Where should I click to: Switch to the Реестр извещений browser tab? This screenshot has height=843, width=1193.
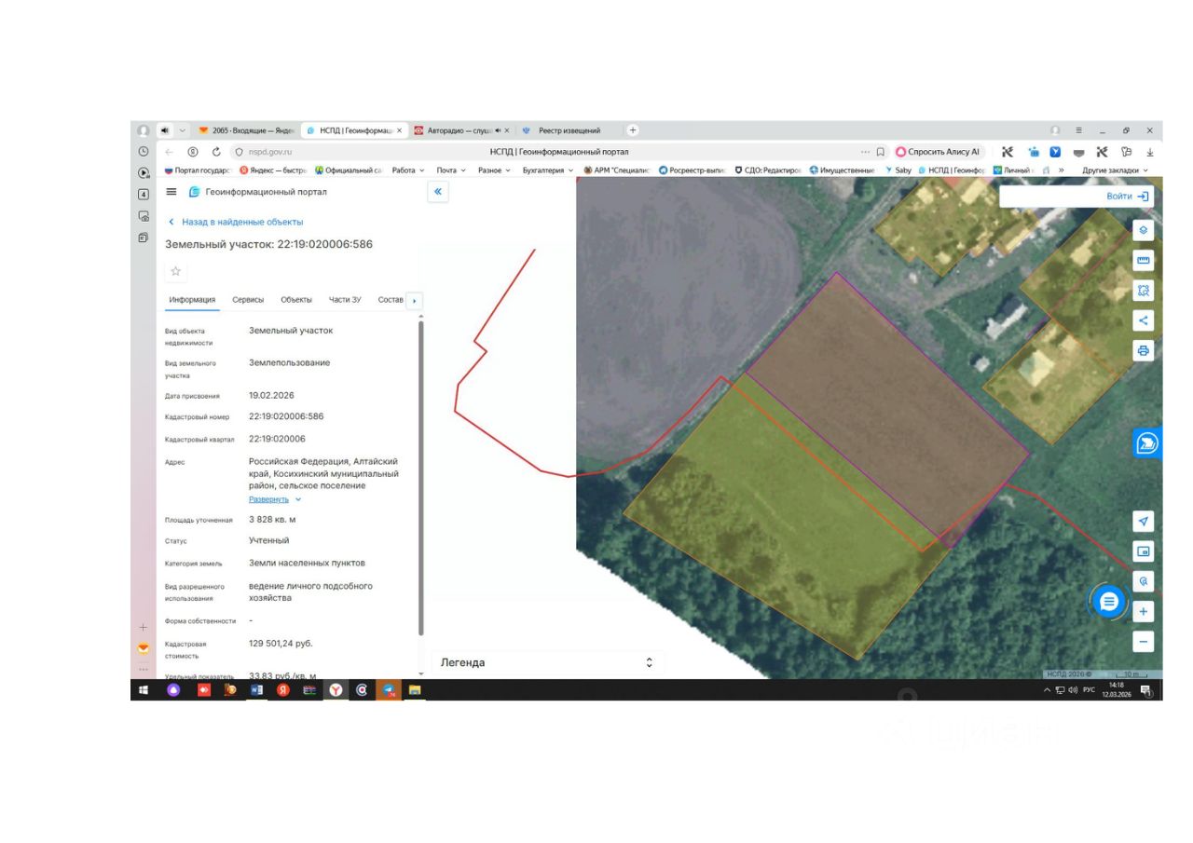(x=569, y=130)
